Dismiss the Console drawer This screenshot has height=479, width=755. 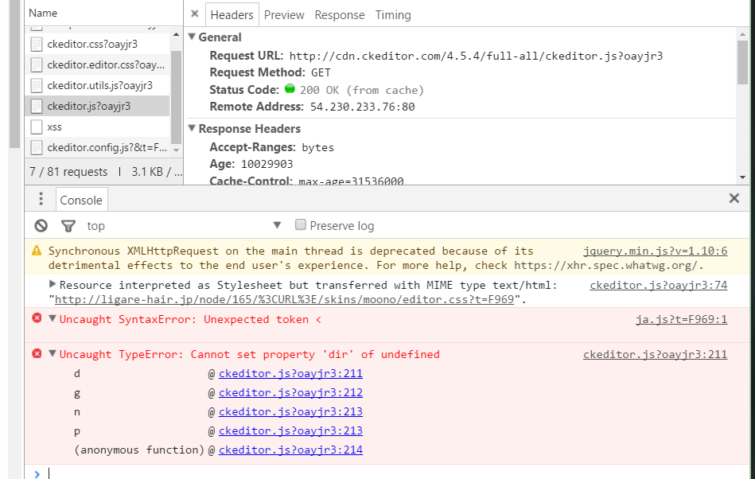(x=734, y=197)
